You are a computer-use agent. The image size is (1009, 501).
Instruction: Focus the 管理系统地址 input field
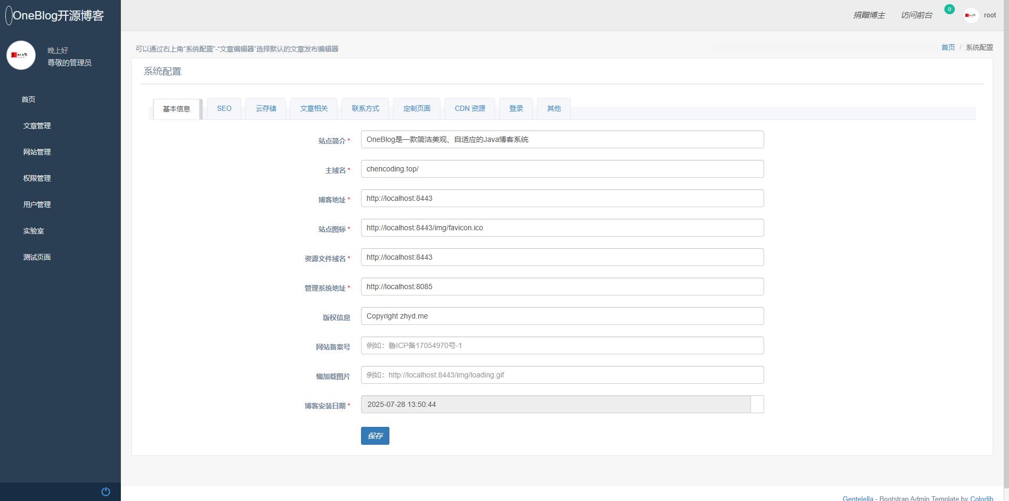562,287
